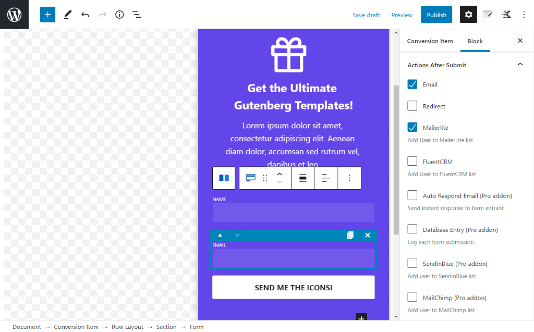Remove the Email field with X icon
This screenshot has height=332, width=534.
pos(368,235)
